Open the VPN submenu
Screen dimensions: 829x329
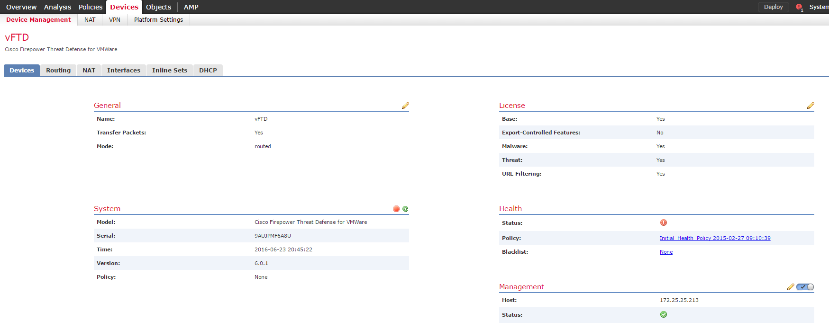[x=115, y=20]
